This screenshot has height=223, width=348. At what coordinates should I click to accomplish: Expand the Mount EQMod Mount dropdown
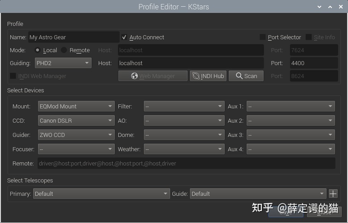76,106
